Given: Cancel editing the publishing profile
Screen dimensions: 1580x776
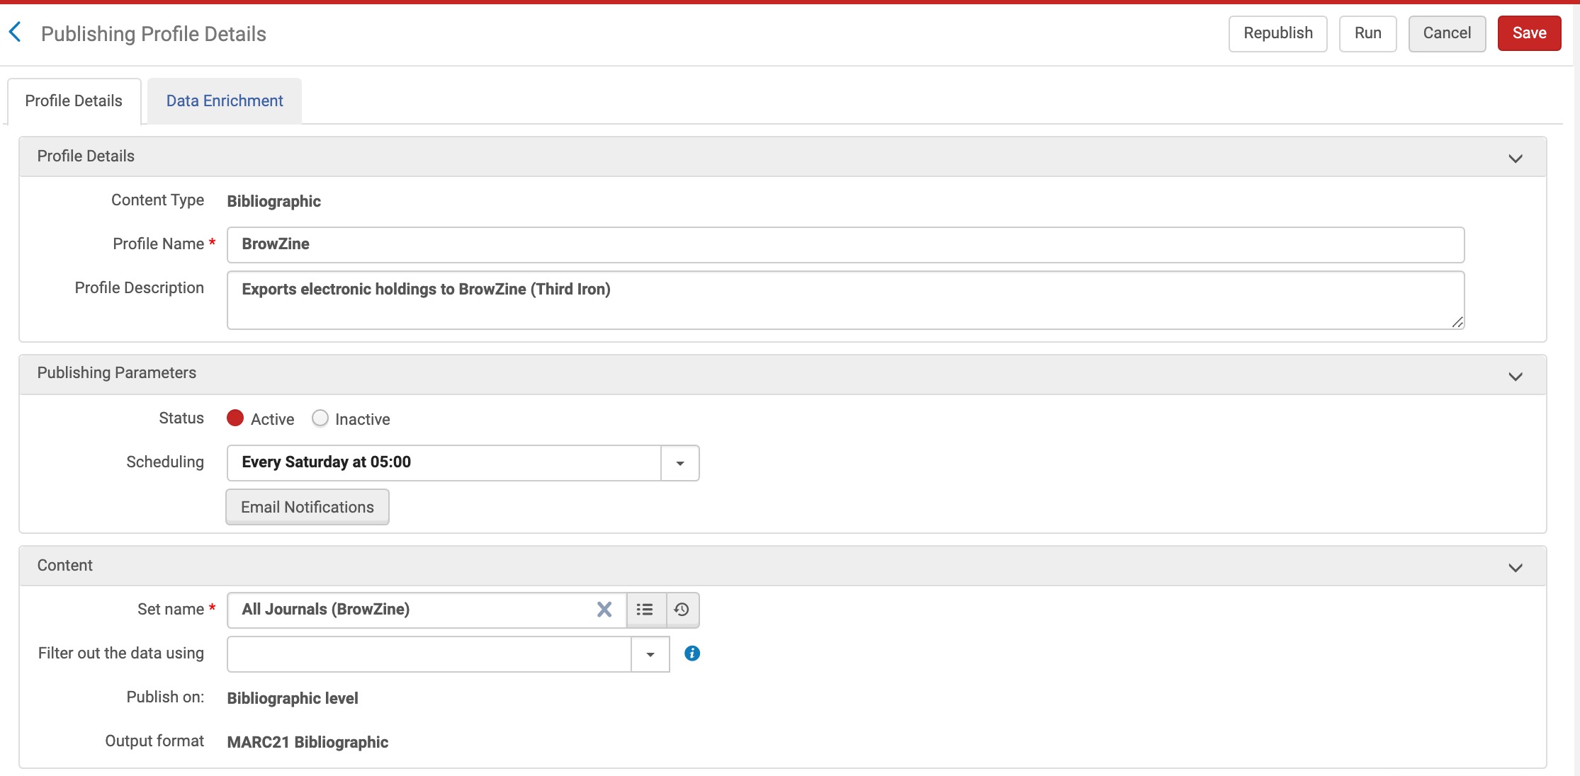Looking at the screenshot, I should click(1447, 33).
